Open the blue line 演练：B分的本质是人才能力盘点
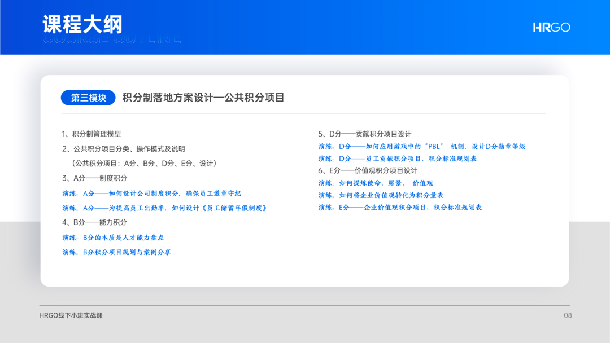The width and height of the screenshot is (610, 343). pos(113,238)
